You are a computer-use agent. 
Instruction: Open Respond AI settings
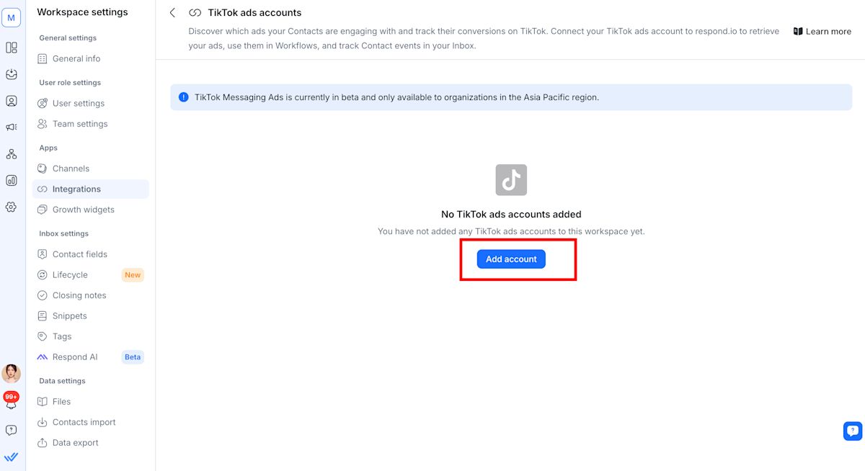74,357
